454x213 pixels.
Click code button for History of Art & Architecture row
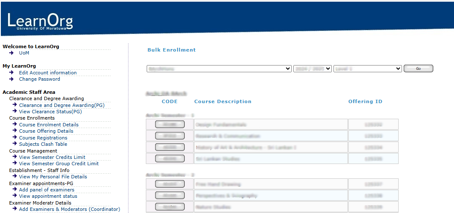click(x=170, y=147)
